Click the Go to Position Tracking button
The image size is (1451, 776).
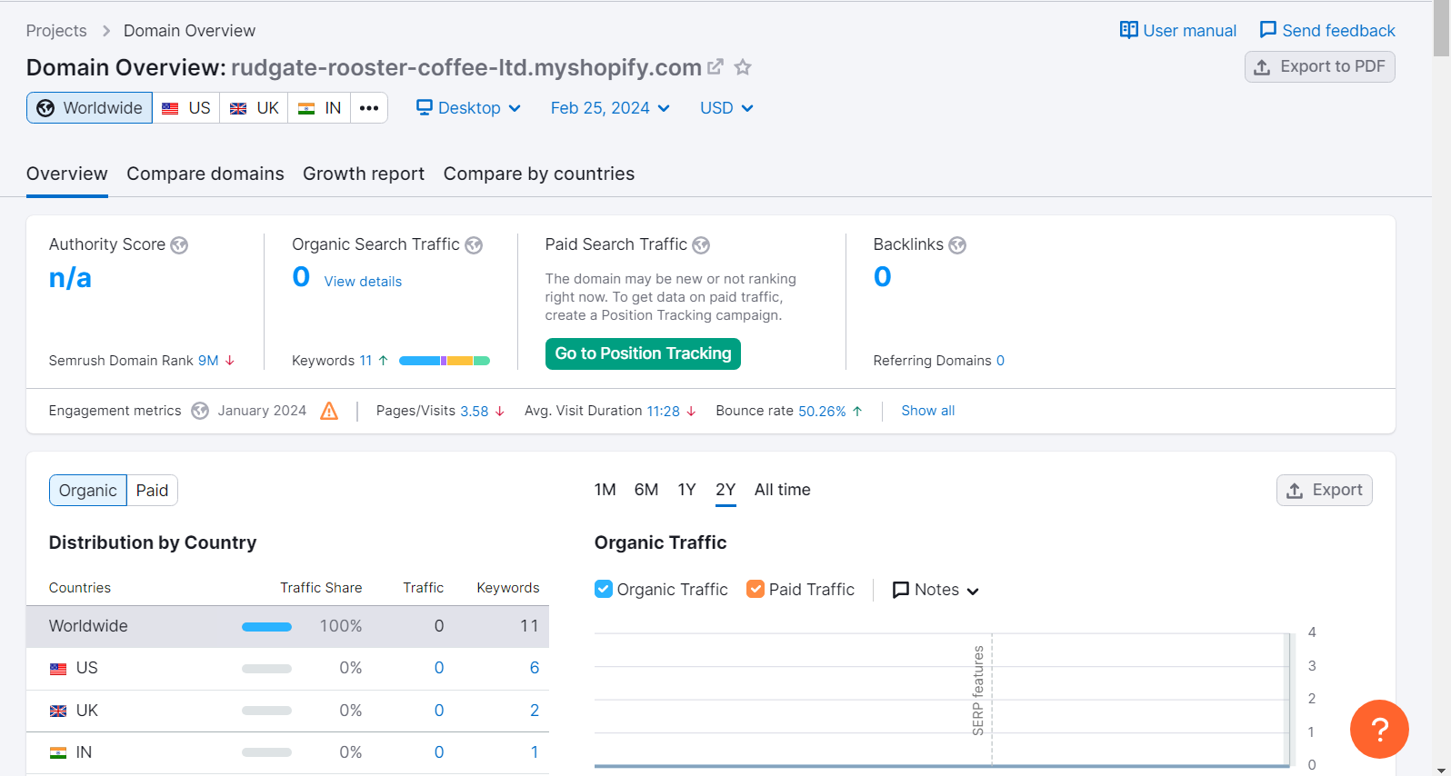pyautogui.click(x=643, y=353)
